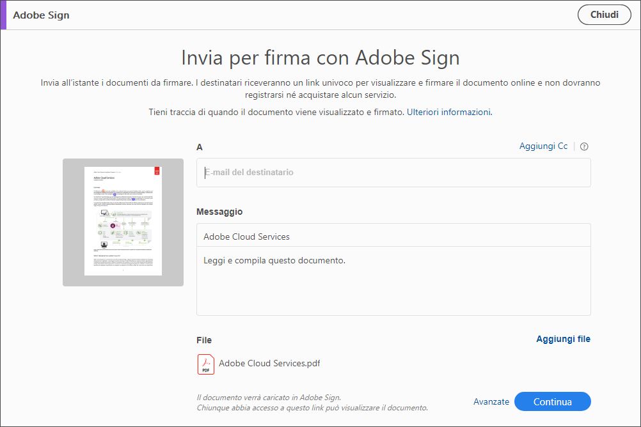The width and height of the screenshot is (641, 427).
Task: Open the Ulteriori informazioni link
Action: pyautogui.click(x=449, y=112)
